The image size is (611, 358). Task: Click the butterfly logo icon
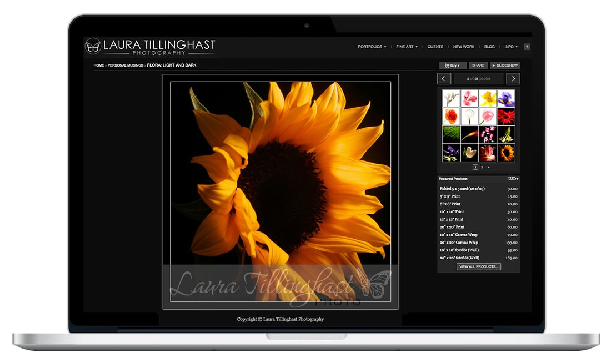pyautogui.click(x=93, y=46)
